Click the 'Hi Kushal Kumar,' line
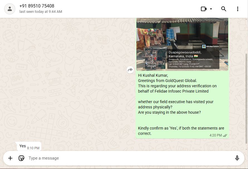 [x=153, y=75]
